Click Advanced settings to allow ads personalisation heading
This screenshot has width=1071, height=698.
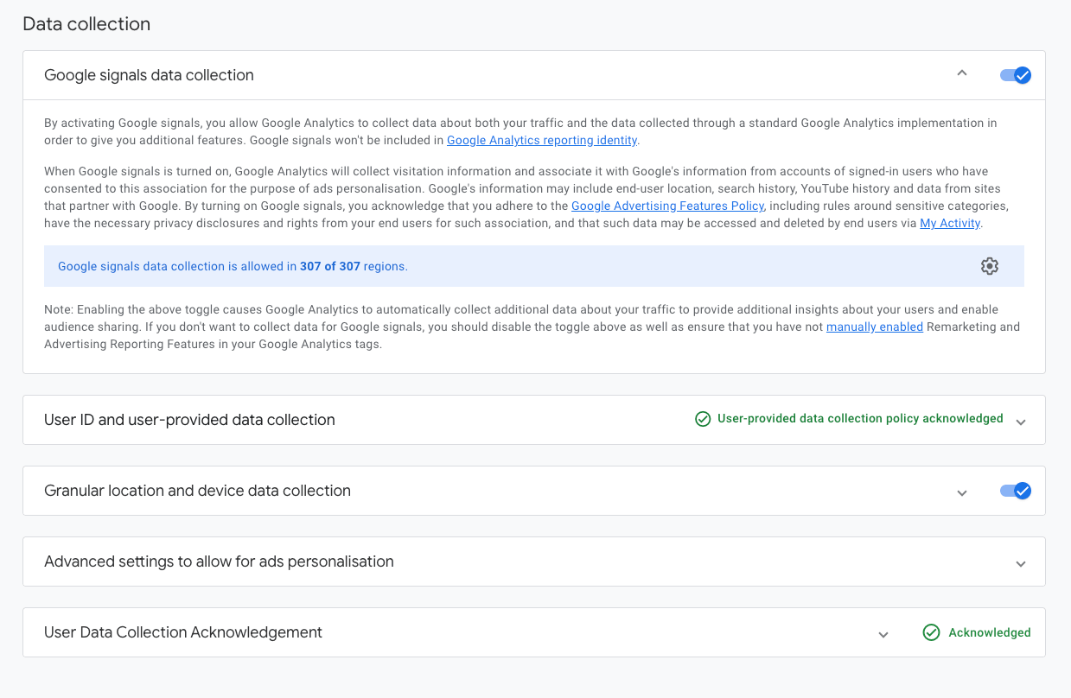click(219, 562)
